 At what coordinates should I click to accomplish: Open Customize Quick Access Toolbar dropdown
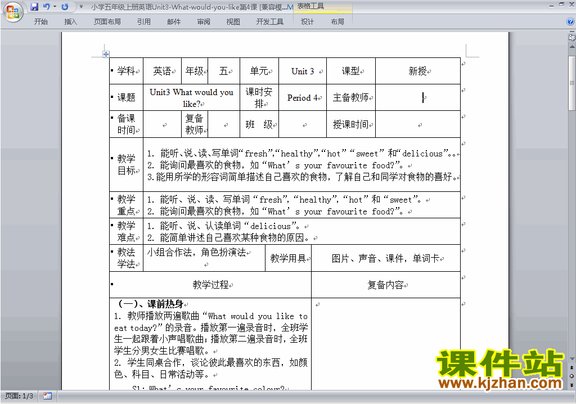[x=81, y=7]
